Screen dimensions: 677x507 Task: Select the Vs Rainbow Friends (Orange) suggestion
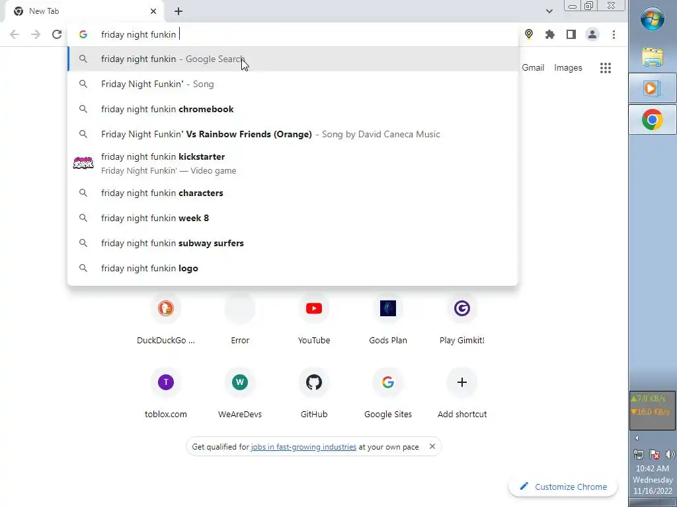(x=293, y=134)
